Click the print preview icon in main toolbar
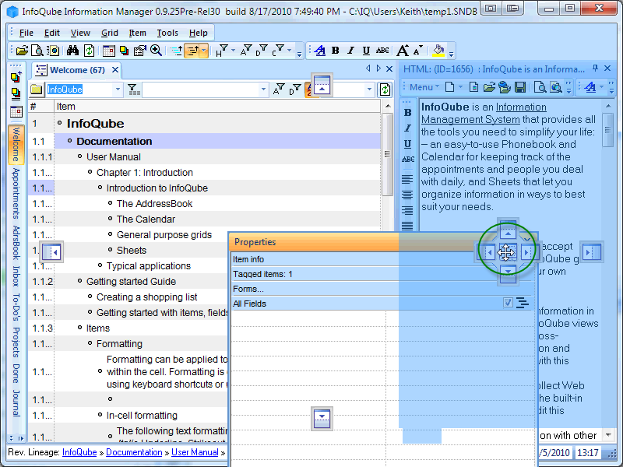Screen dimensions: 623x467 (x=37, y=51)
